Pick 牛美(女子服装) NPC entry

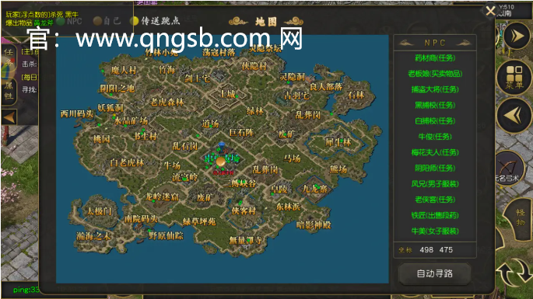click(x=435, y=231)
